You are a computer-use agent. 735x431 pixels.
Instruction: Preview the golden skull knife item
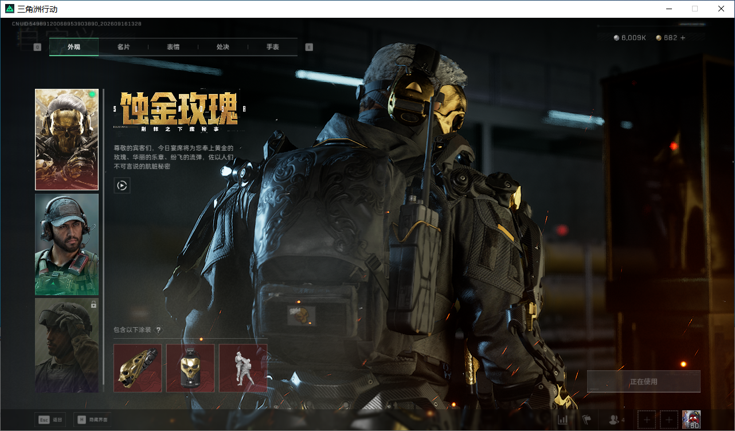138,368
